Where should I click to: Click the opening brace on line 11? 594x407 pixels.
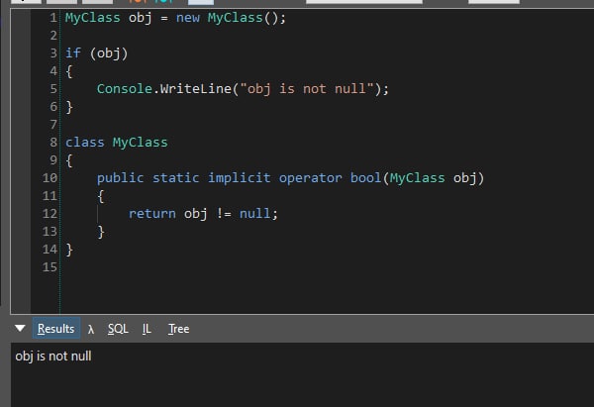pyautogui.click(x=101, y=196)
